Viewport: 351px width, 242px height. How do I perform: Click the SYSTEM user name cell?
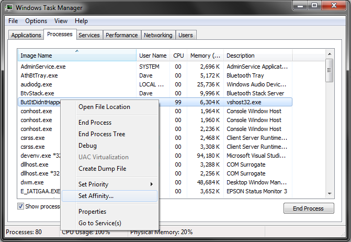coord(149,67)
